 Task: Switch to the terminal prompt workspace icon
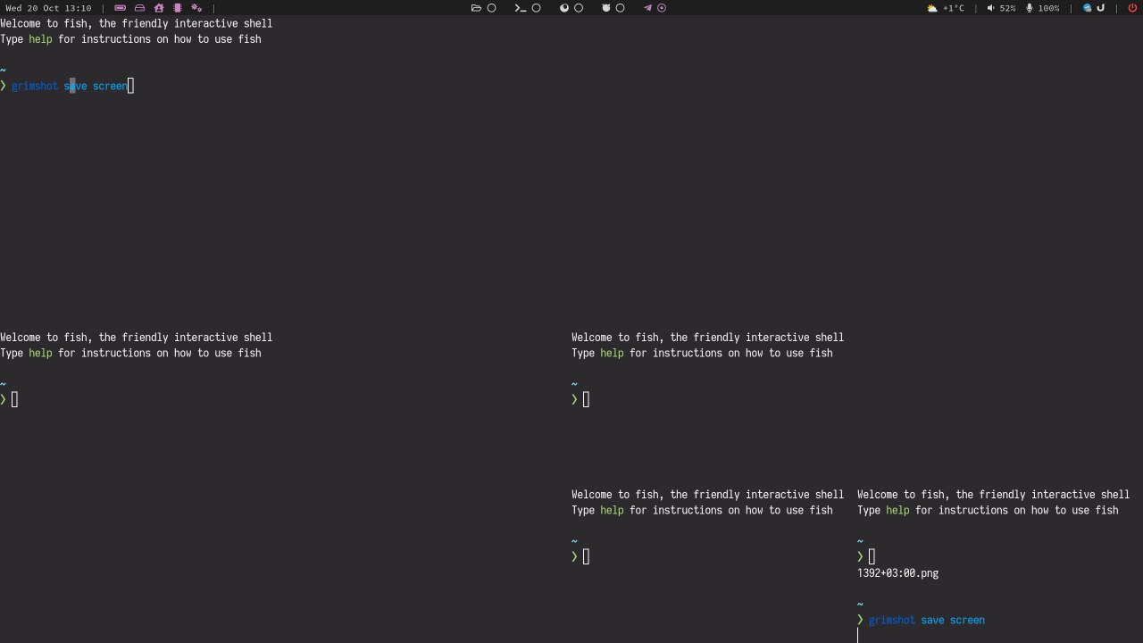[x=520, y=8]
